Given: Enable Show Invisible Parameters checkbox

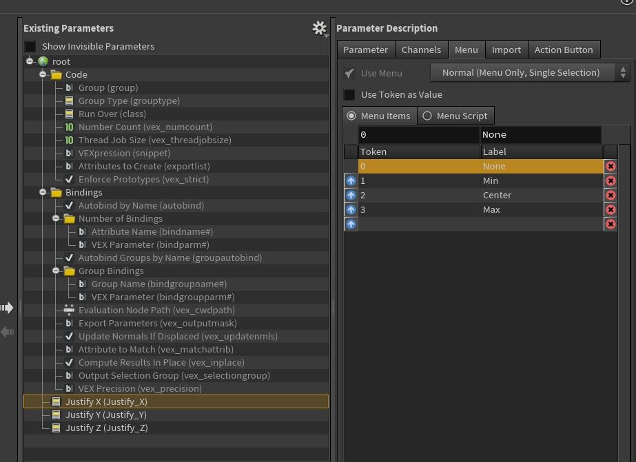Looking at the screenshot, I should point(30,46).
